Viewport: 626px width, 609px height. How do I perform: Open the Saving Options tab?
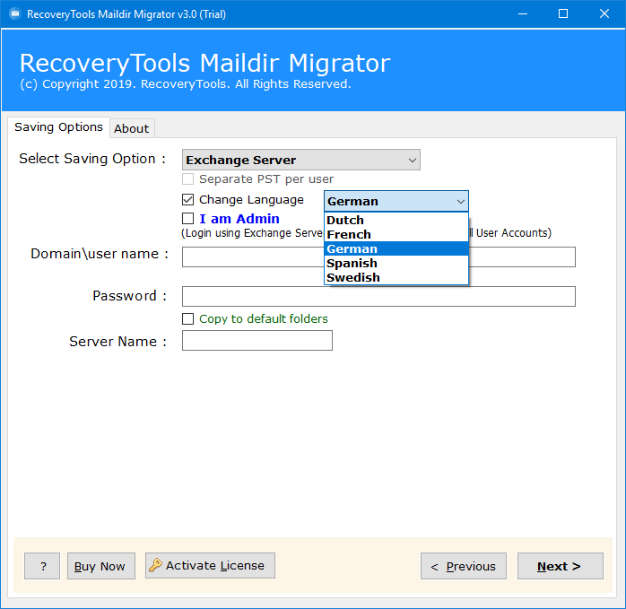[58, 127]
